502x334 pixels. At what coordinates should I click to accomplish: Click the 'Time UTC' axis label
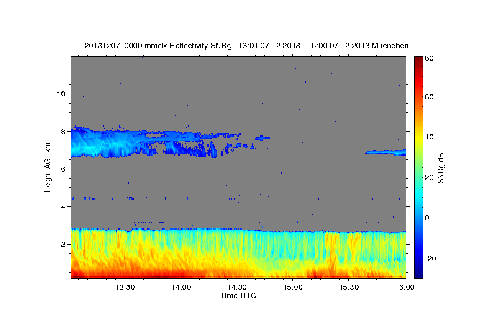pos(238,296)
